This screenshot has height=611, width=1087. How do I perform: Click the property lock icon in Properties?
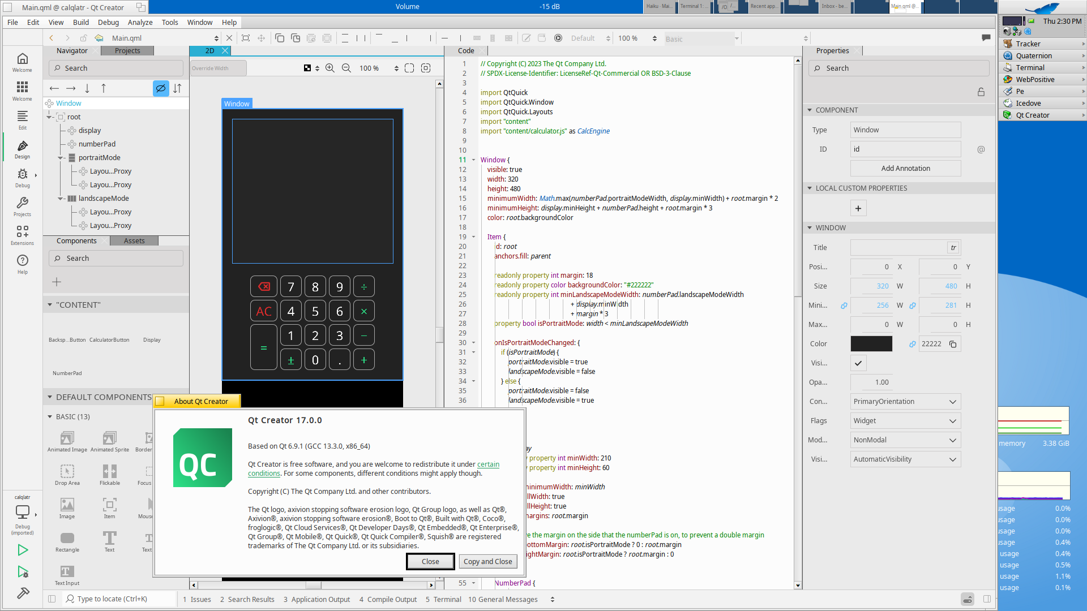(981, 92)
